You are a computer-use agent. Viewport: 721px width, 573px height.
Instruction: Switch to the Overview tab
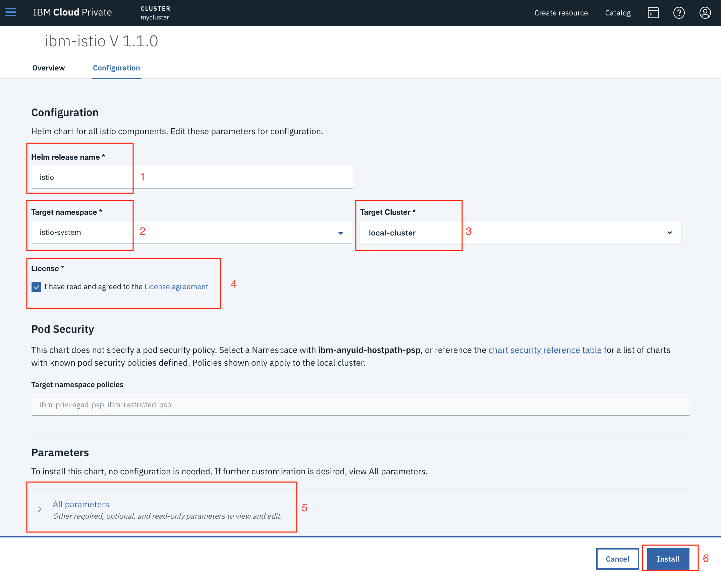tap(49, 68)
